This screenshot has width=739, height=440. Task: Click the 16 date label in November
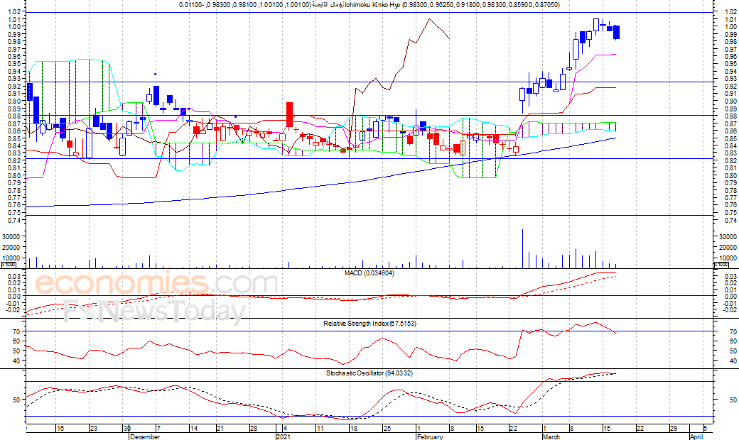click(x=60, y=428)
